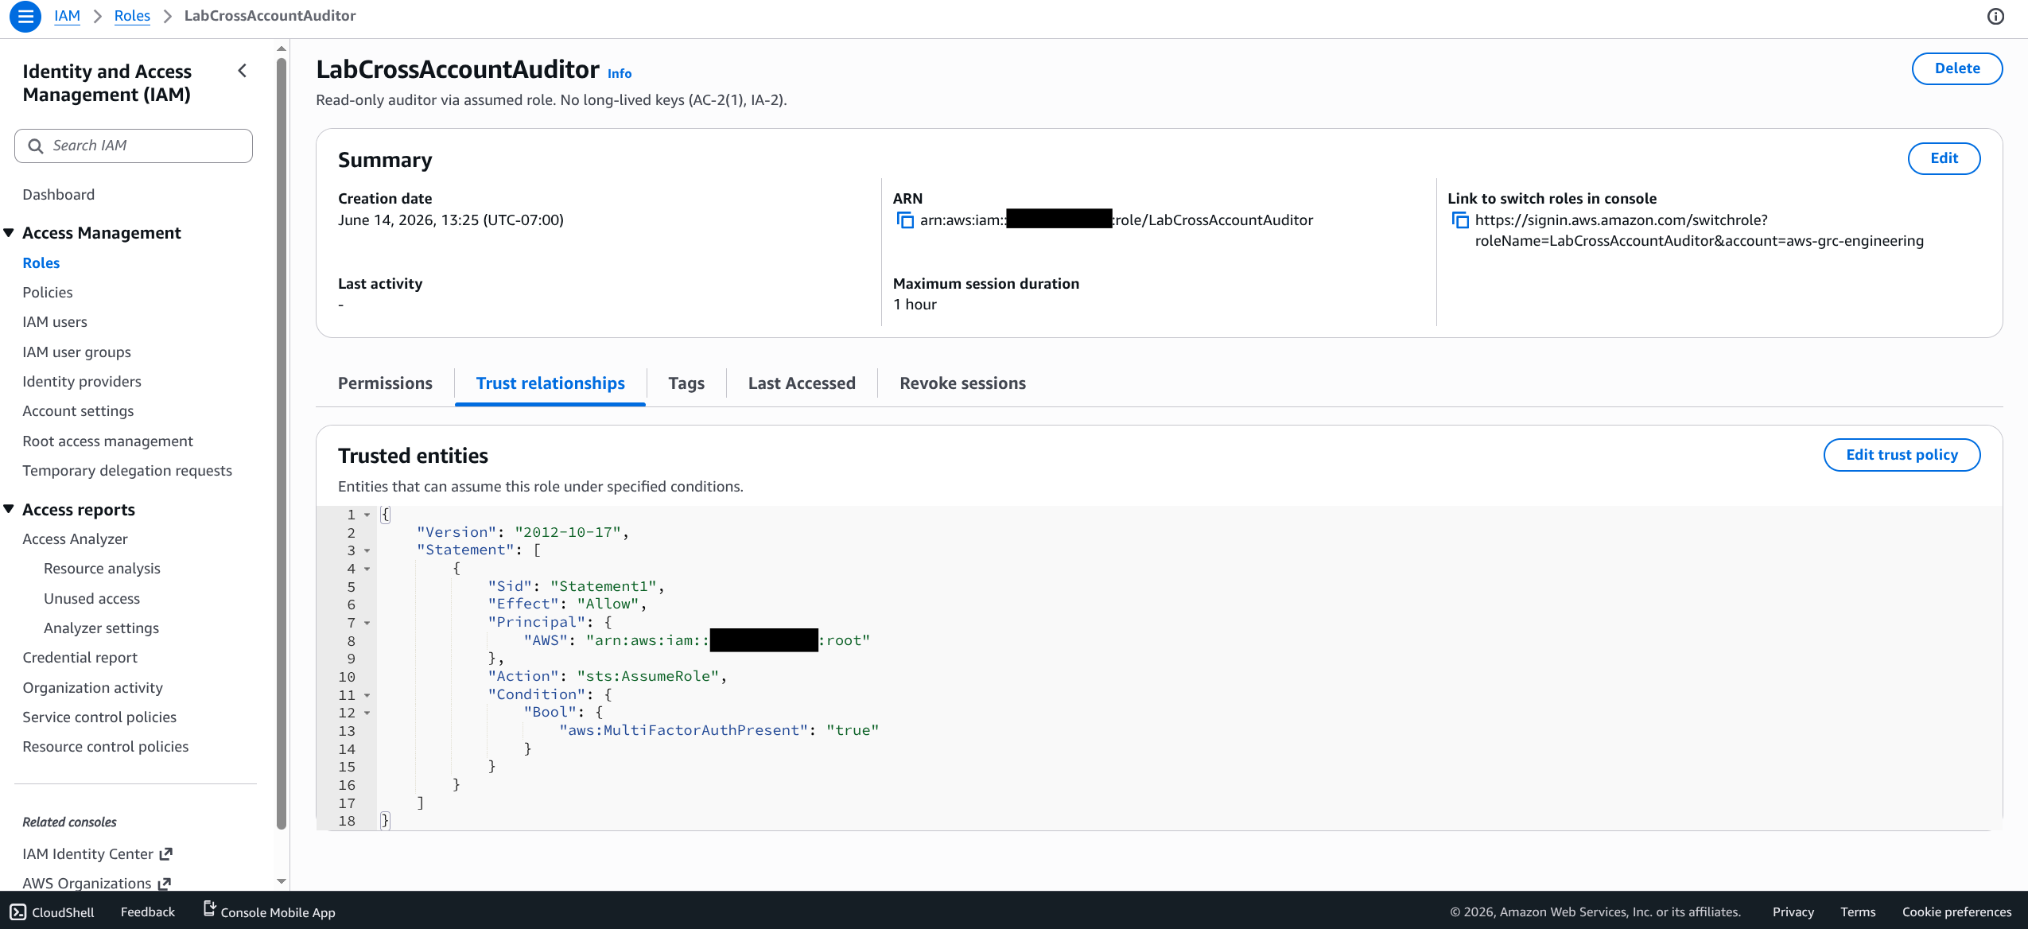Fold statement object at line 4
The image size is (2028, 929).
[x=367, y=569]
